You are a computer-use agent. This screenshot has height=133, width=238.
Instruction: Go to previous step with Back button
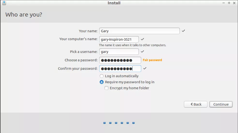tap(196, 104)
